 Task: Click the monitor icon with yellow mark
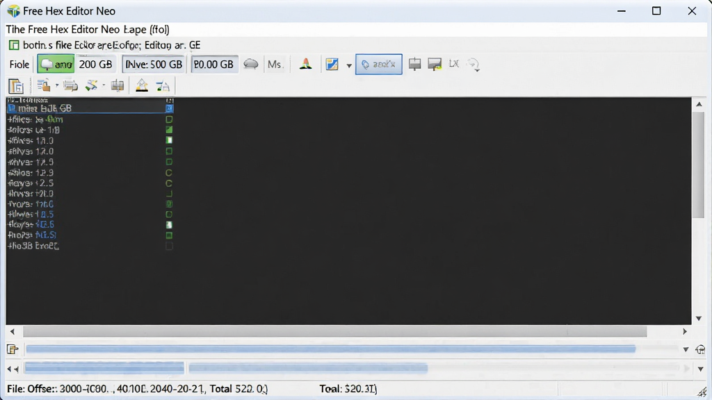tap(435, 64)
